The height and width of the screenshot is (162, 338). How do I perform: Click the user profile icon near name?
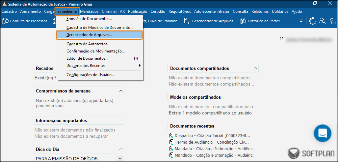[281, 39]
